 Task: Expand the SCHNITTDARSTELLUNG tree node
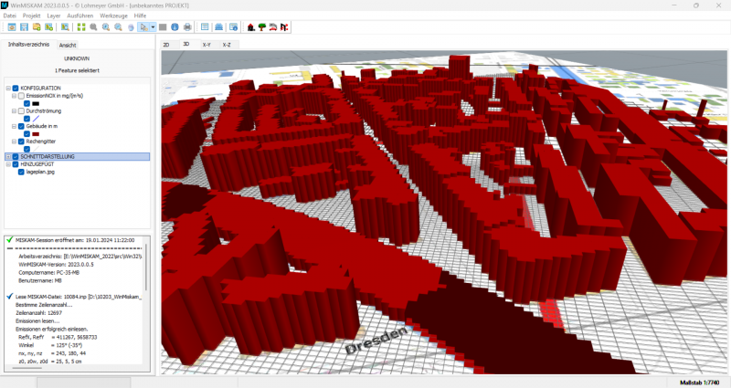(7, 156)
